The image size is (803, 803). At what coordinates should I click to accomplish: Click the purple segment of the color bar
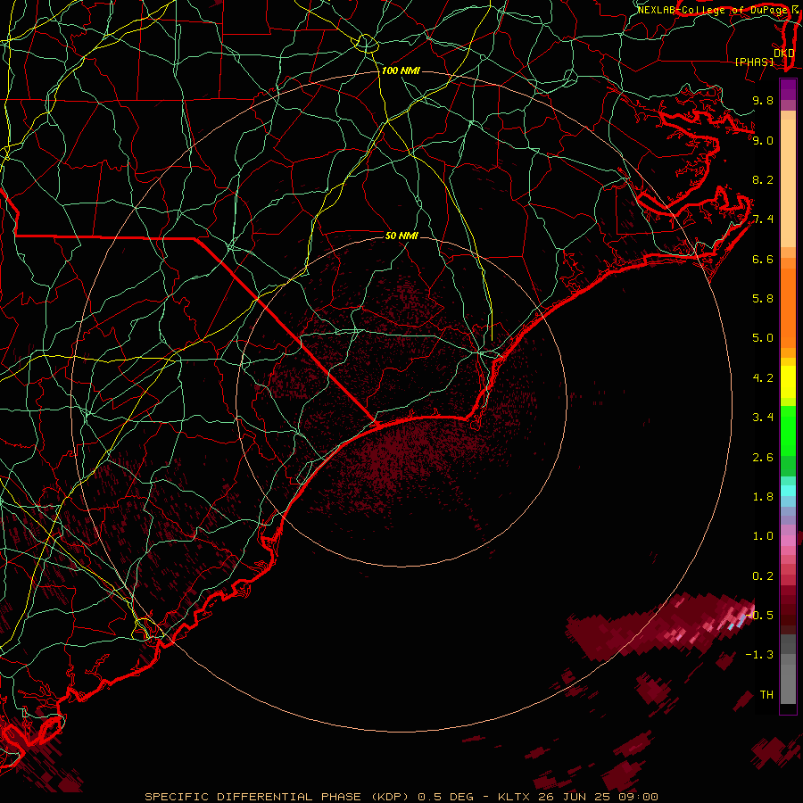(788, 89)
